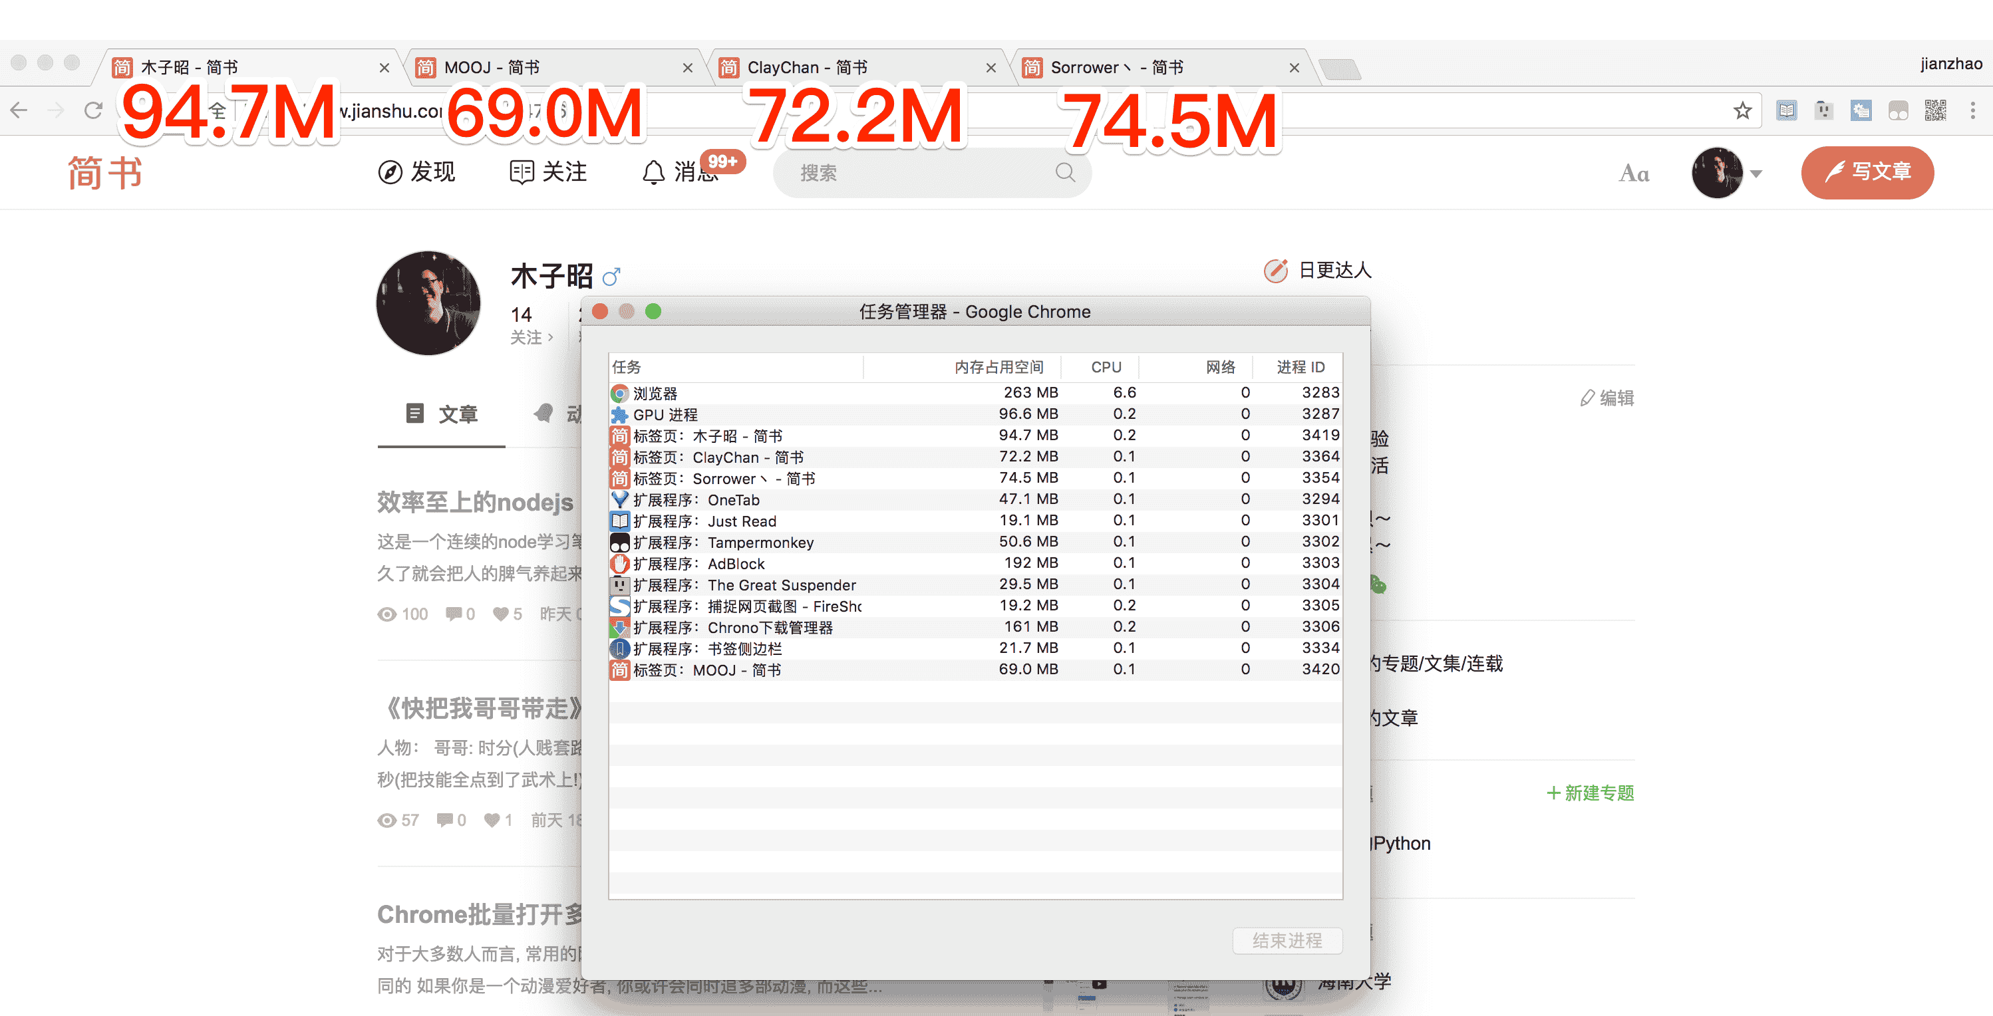Viewport: 1993px width, 1016px height.
Task: Click the Chrome three-dot menu icon
Action: tap(1972, 110)
